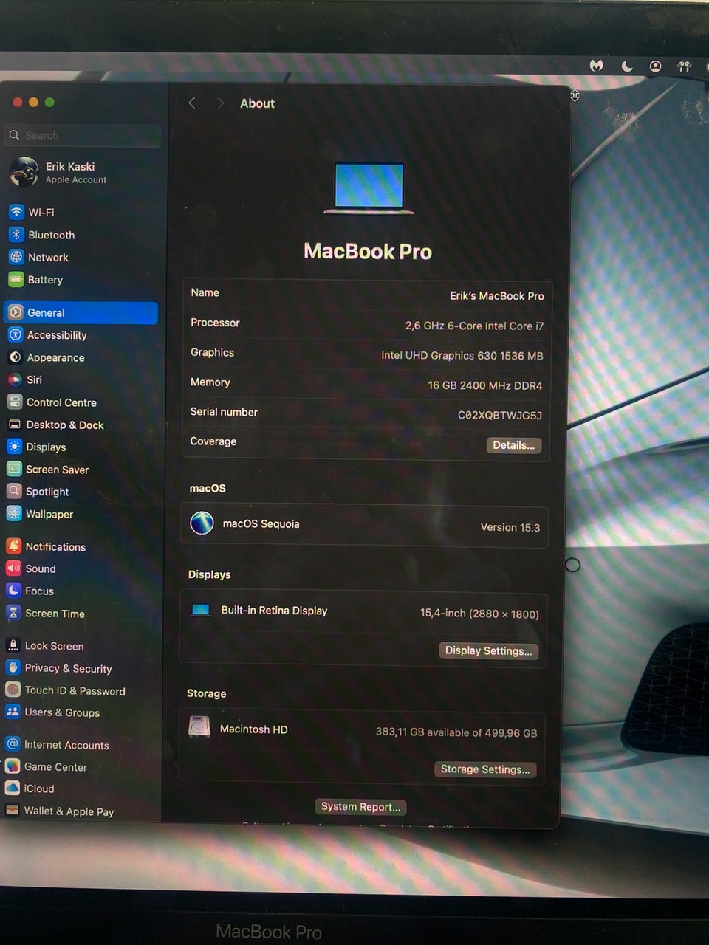The width and height of the screenshot is (709, 945).
Task: Click the Spotlight magnifier icon
Action: point(14,491)
